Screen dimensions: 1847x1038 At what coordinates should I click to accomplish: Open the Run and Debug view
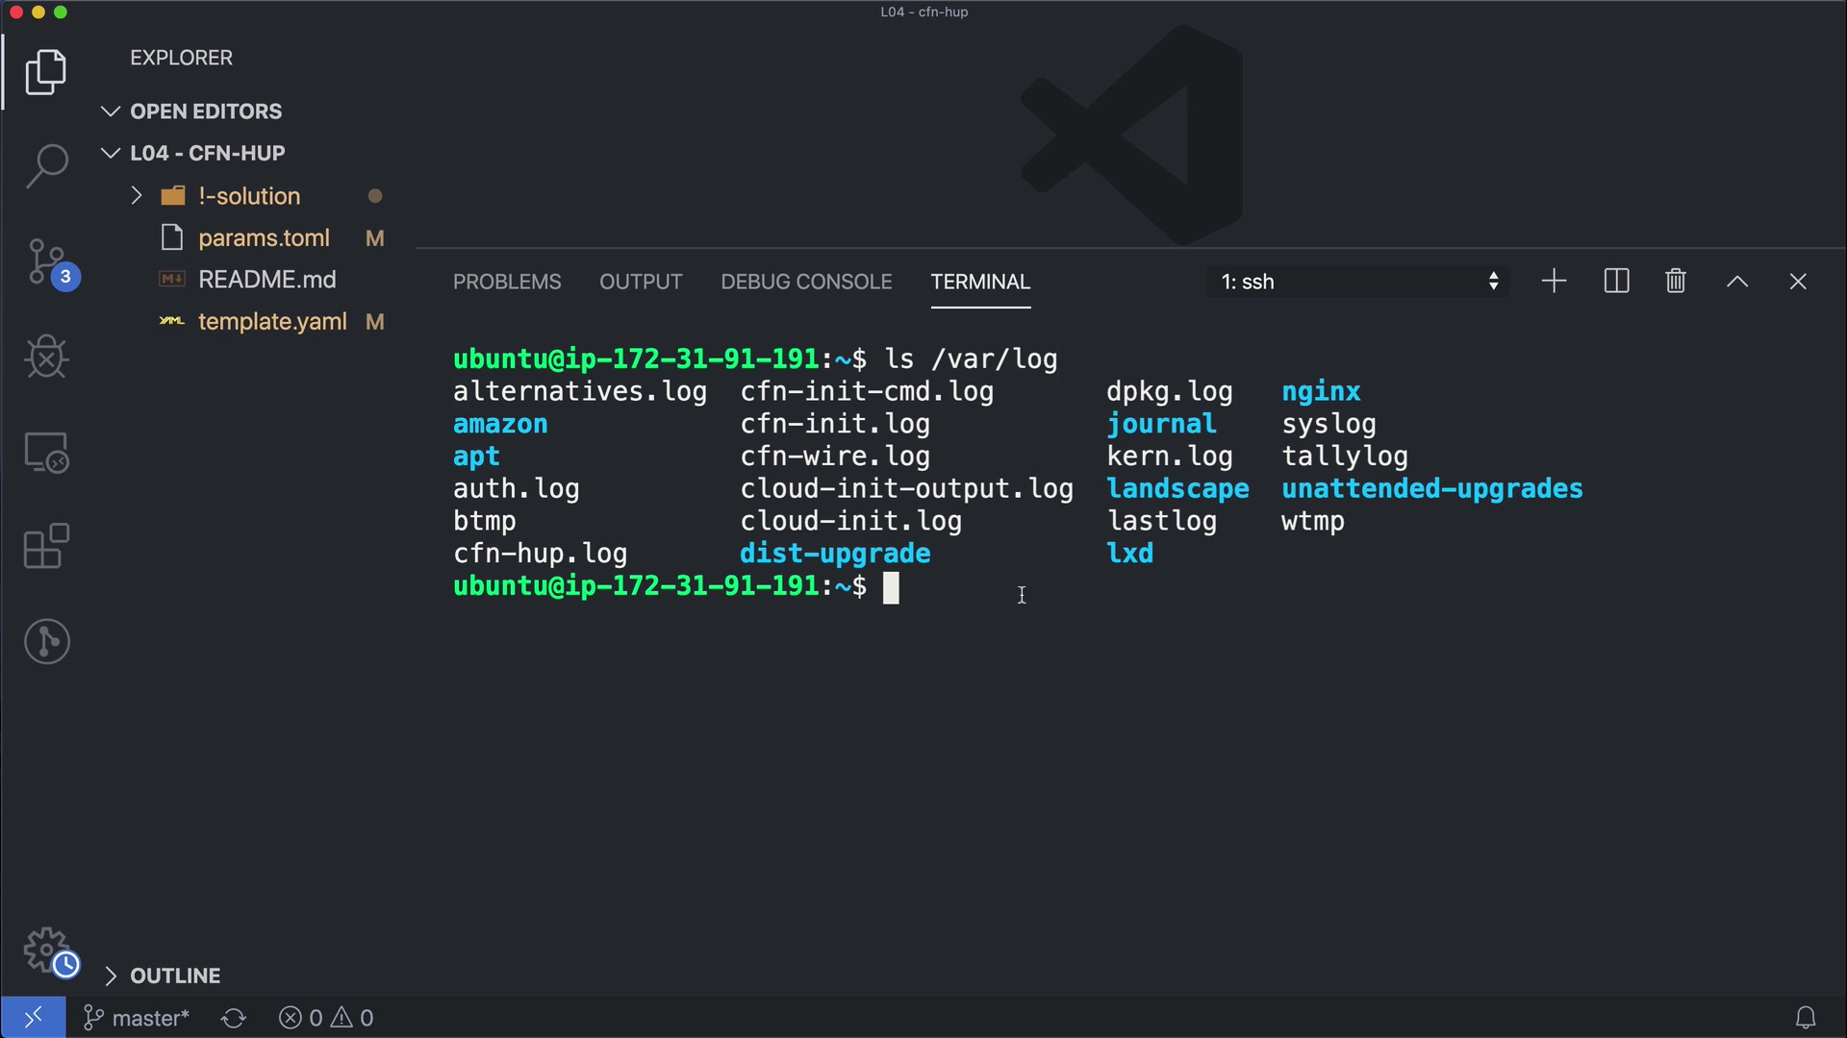[x=46, y=357]
